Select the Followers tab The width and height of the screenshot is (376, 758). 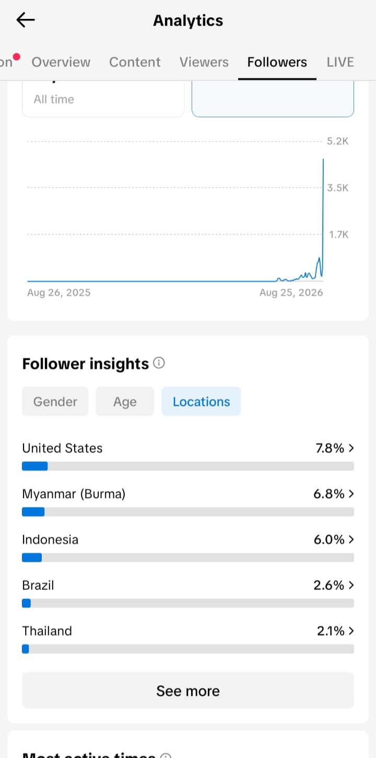(277, 62)
